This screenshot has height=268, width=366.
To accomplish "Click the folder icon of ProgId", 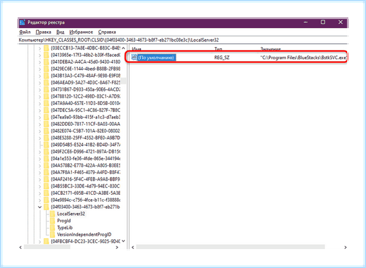I will (52, 220).
